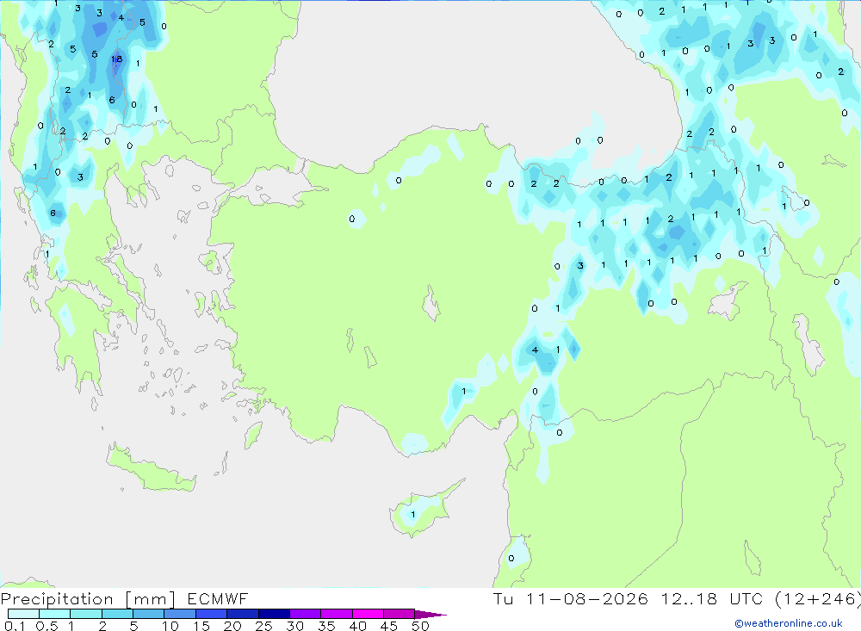
Task: Click the over-50 arrow tip of legend
Action: point(430,614)
